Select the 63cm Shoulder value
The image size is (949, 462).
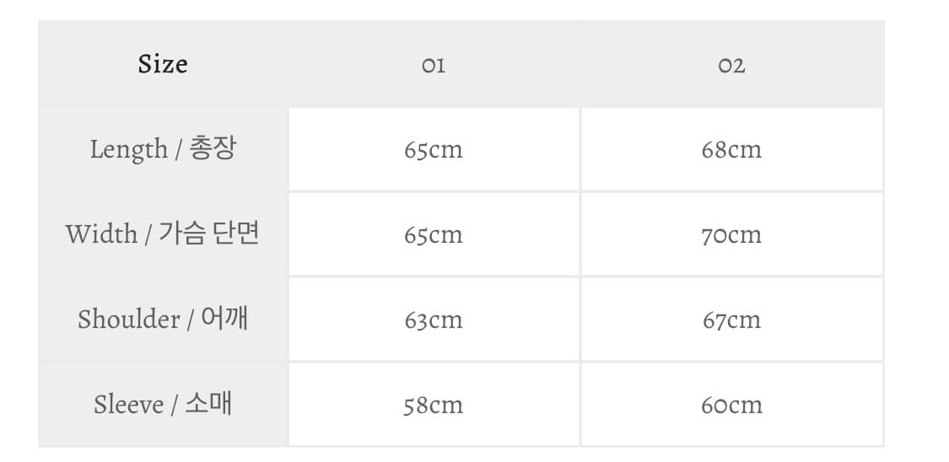(x=434, y=320)
